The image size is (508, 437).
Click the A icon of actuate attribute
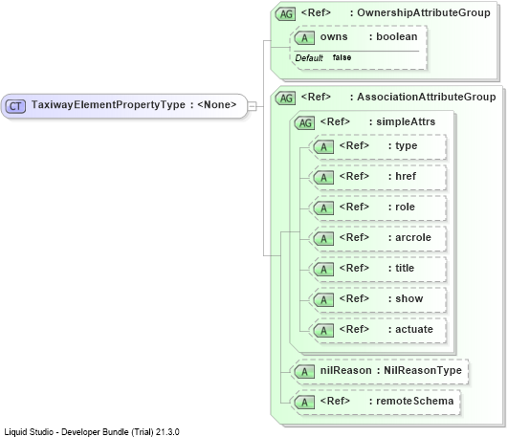click(x=323, y=331)
